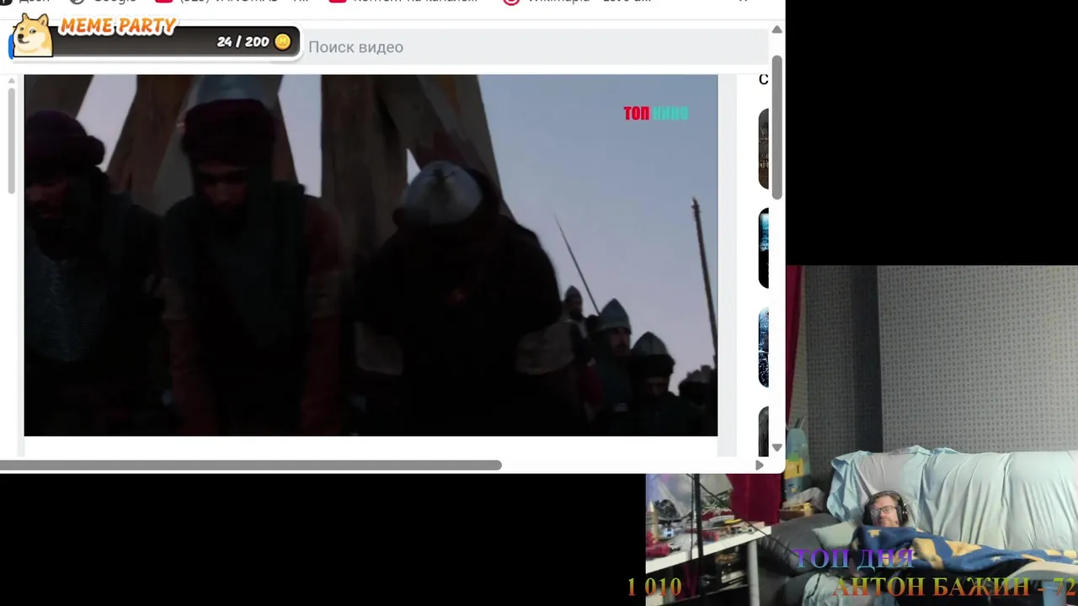Open the first suggested video thumbnail

[x=764, y=149]
